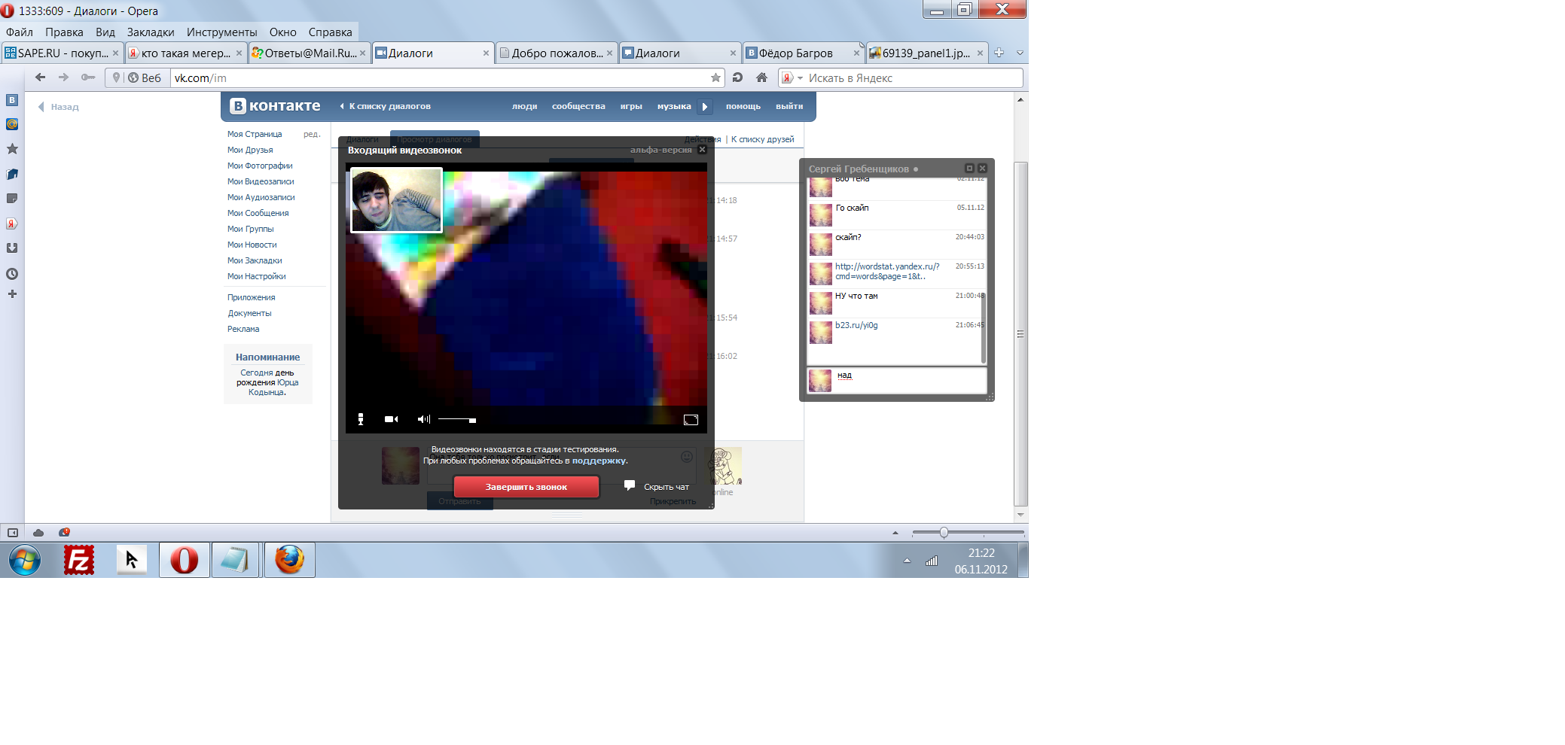
Task: Adjust the video call volume slider
Action: click(457, 420)
